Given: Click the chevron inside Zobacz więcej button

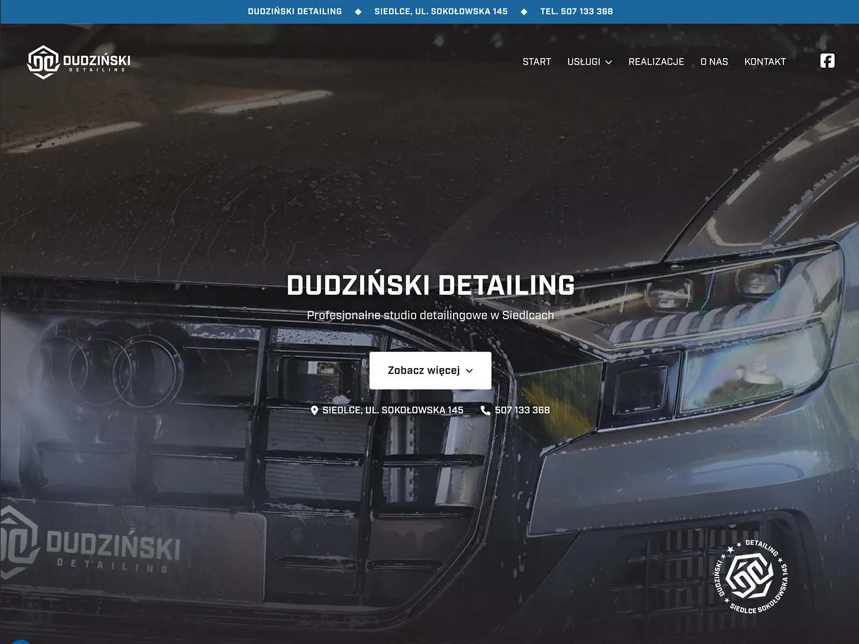Looking at the screenshot, I should [470, 371].
